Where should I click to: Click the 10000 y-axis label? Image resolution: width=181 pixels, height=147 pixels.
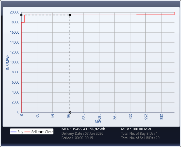click(x=15, y=62)
